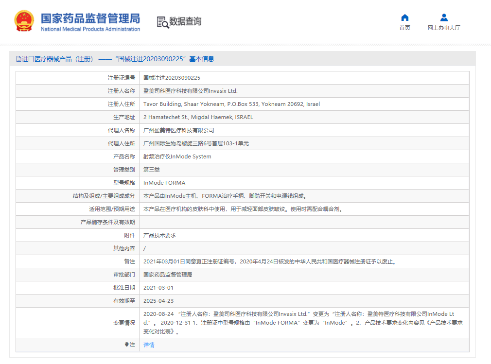Click the 生产地址 row label
The image size is (491, 364).
point(124,118)
